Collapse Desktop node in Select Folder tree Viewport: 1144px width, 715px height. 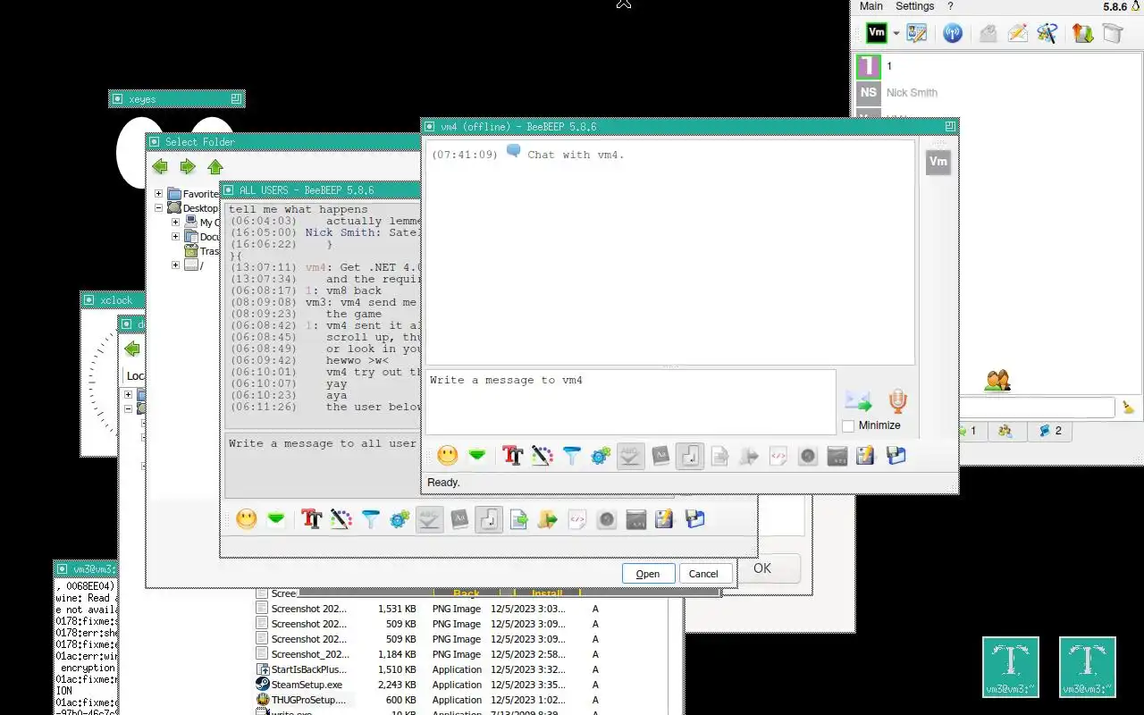pos(159,208)
